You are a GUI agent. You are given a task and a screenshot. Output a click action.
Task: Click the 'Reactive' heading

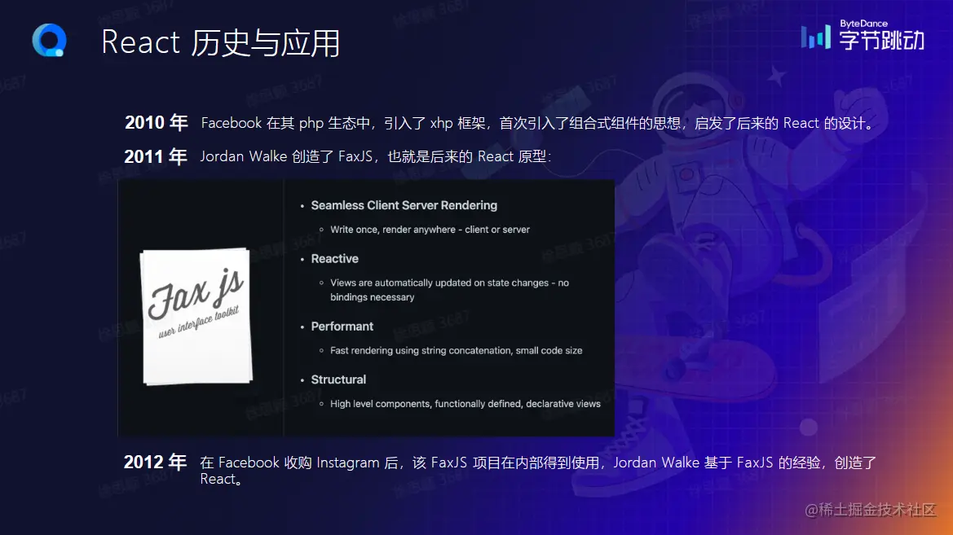click(335, 259)
